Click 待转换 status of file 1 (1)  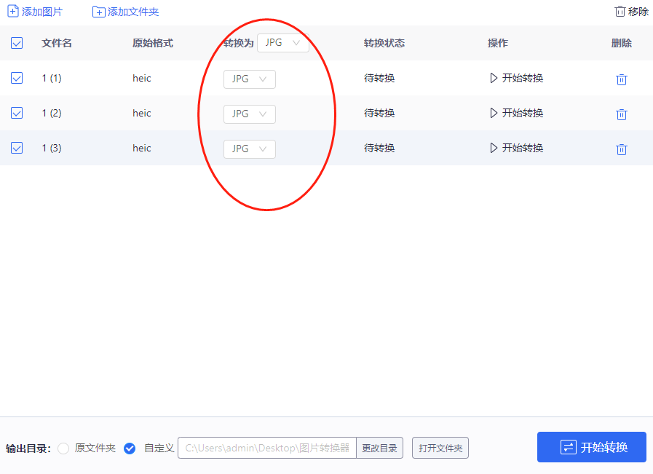pyautogui.click(x=379, y=78)
